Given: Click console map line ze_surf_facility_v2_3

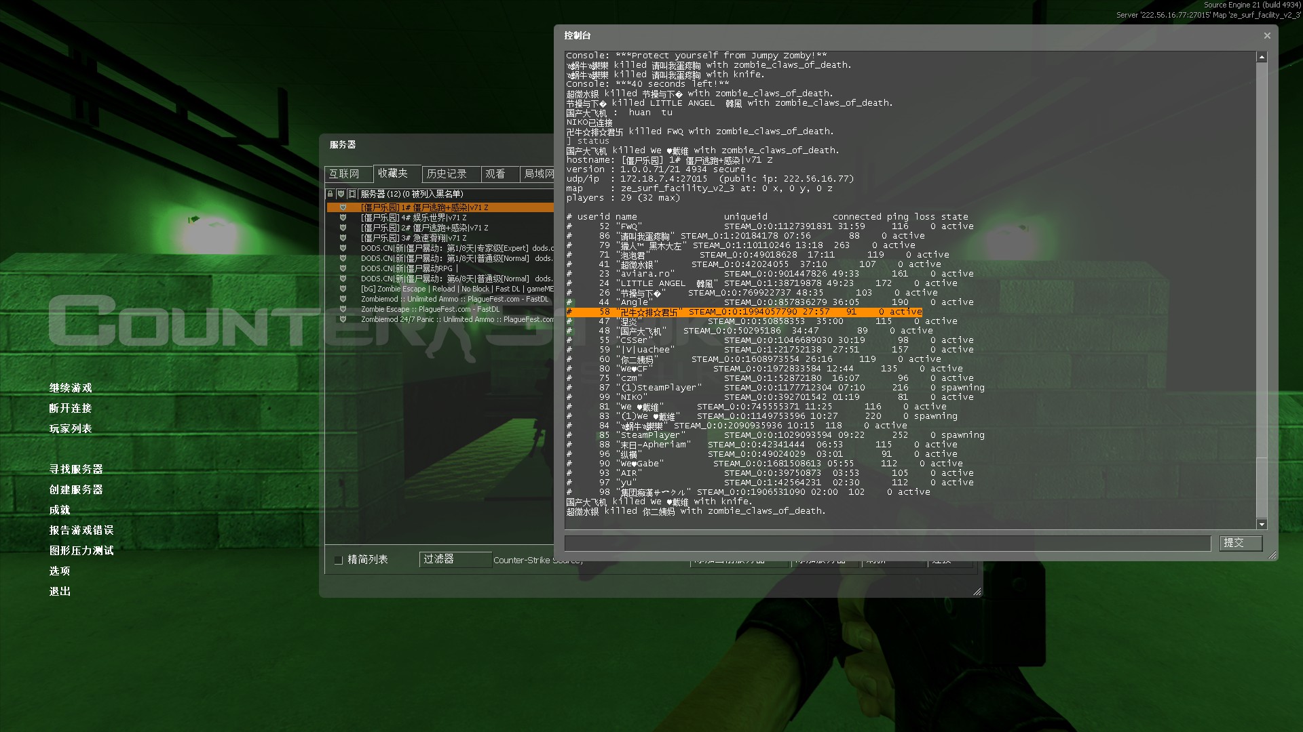Looking at the screenshot, I should coord(699,188).
